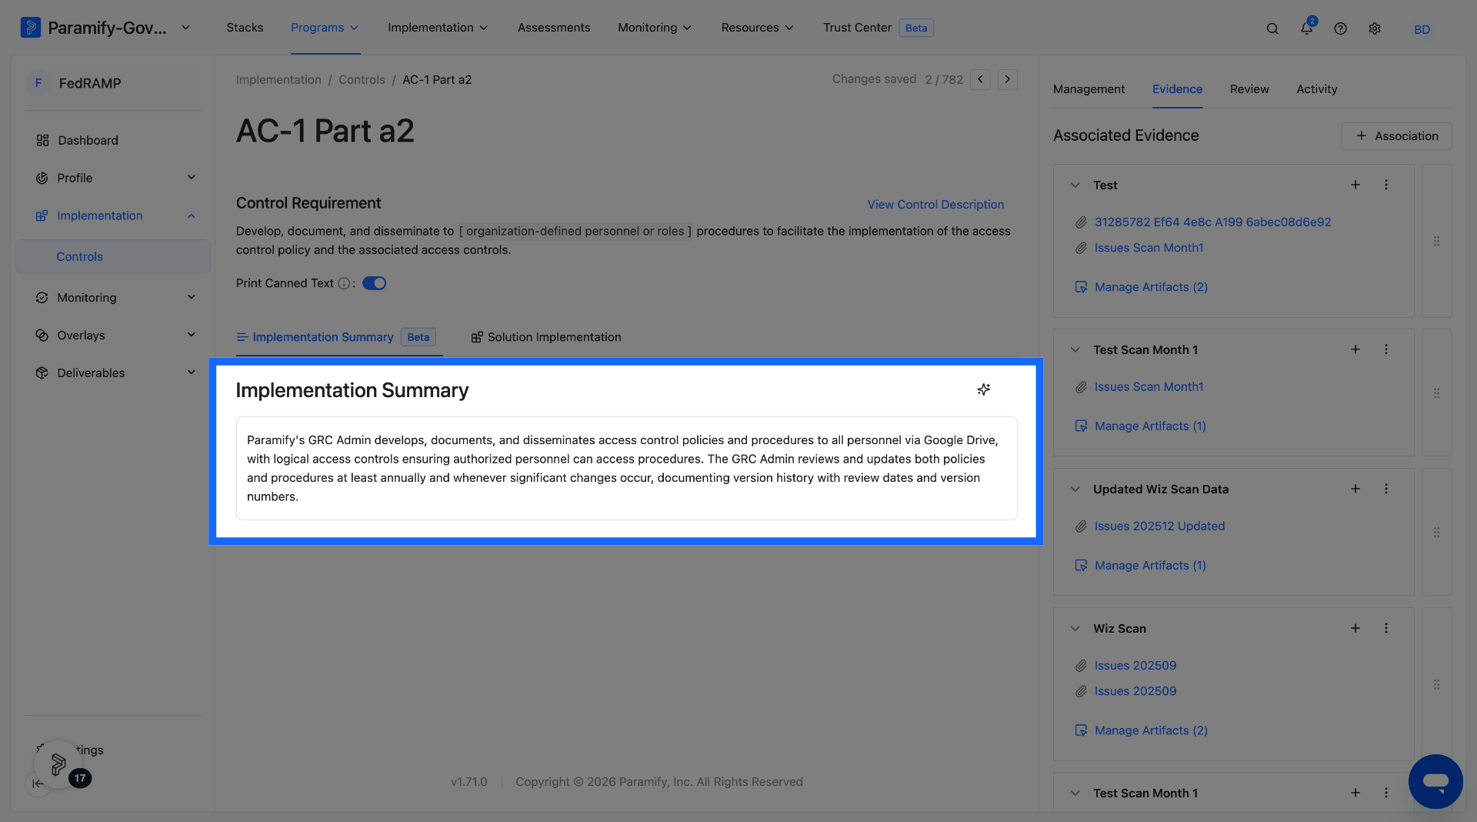Collapse the Updated Wiz Scan Data chevron
The height and width of the screenshot is (822, 1477).
(1075, 489)
